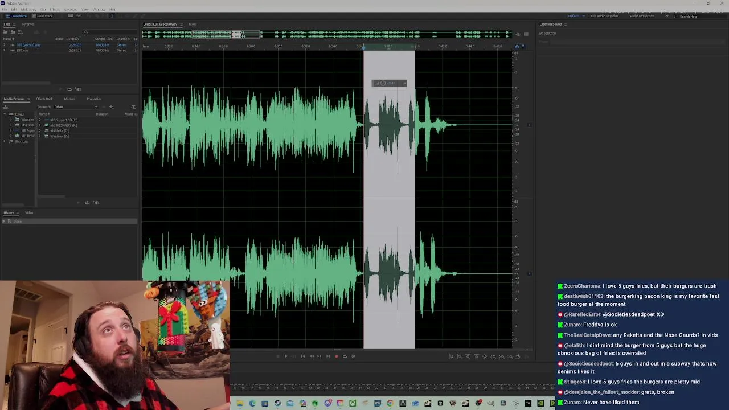Select the Default workspace

point(574,16)
